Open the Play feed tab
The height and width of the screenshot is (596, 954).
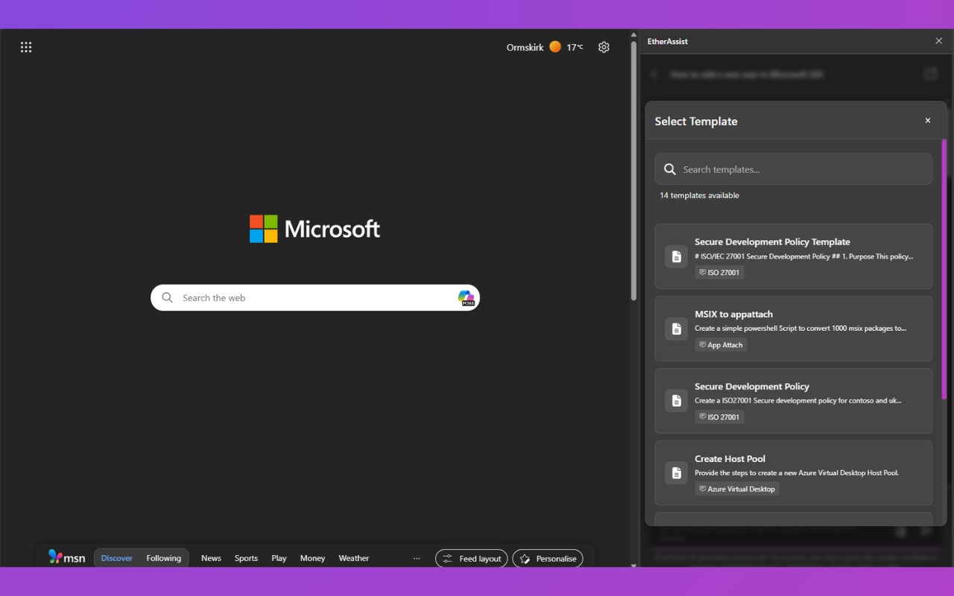point(279,558)
